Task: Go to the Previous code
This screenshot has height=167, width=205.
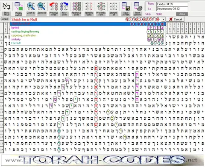Action: pyautogui.click(x=53, y=9)
